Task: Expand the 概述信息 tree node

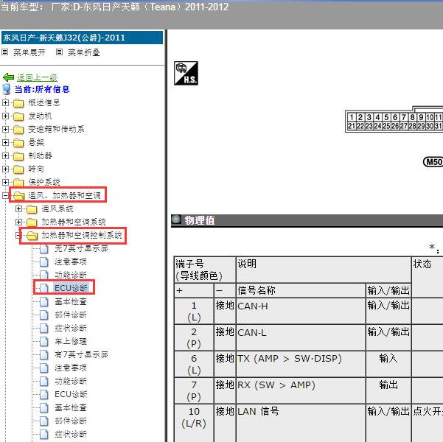Action: tap(5, 102)
